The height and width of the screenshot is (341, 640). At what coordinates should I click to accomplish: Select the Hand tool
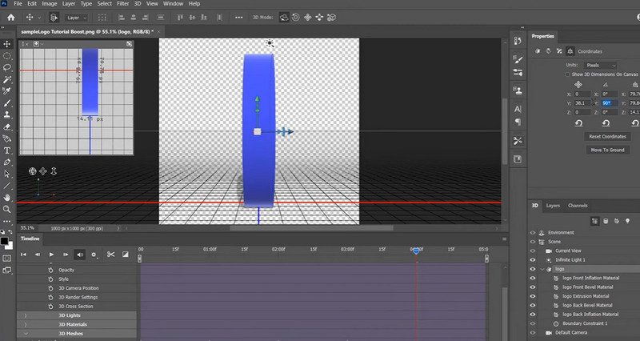[7, 197]
